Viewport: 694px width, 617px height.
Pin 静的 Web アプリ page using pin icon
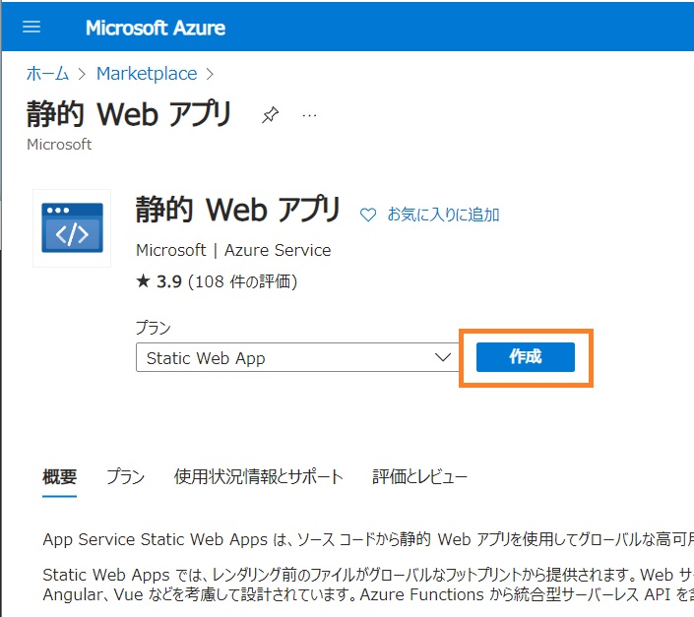coord(270,115)
